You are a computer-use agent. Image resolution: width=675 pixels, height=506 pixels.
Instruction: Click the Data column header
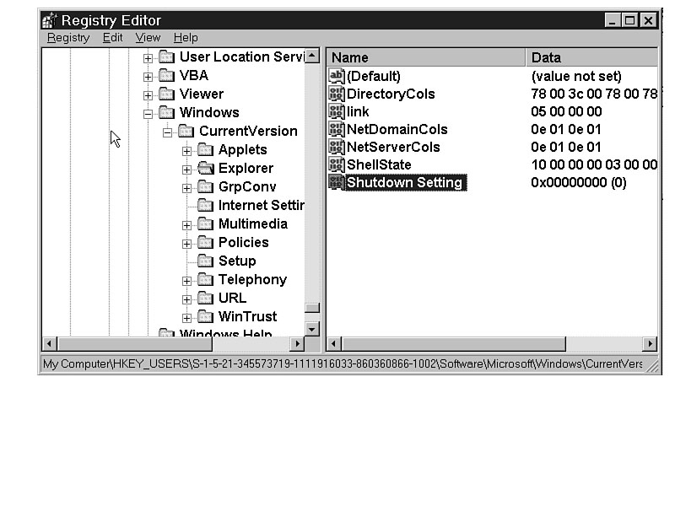click(591, 57)
